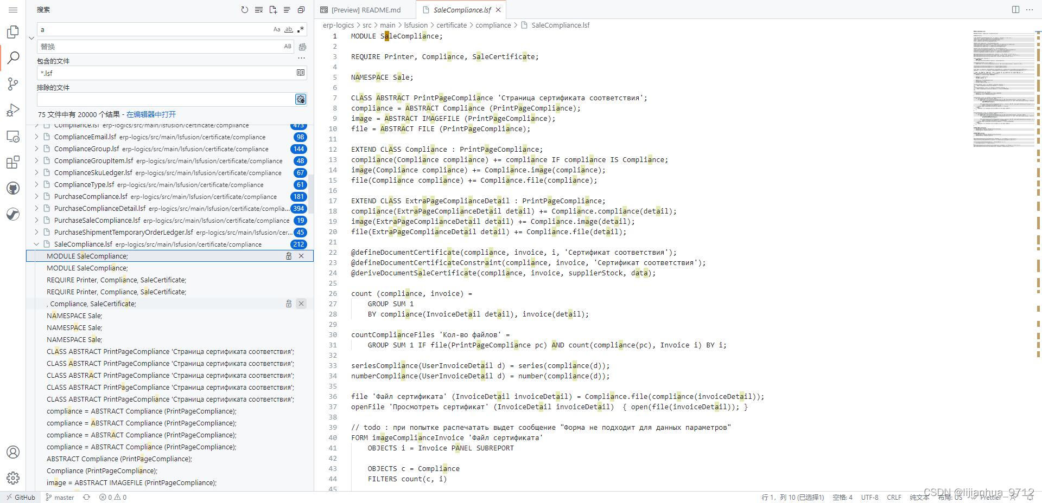Open results via 在编辑器中打开 link
The width and height of the screenshot is (1042, 503).
150,114
